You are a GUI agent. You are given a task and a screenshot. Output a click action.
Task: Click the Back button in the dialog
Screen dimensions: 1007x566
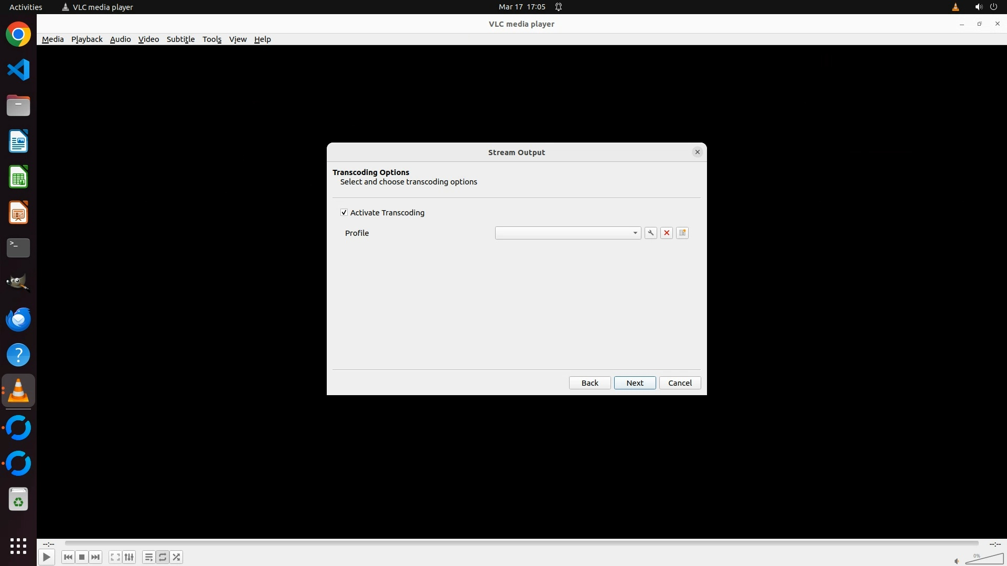pos(590,383)
